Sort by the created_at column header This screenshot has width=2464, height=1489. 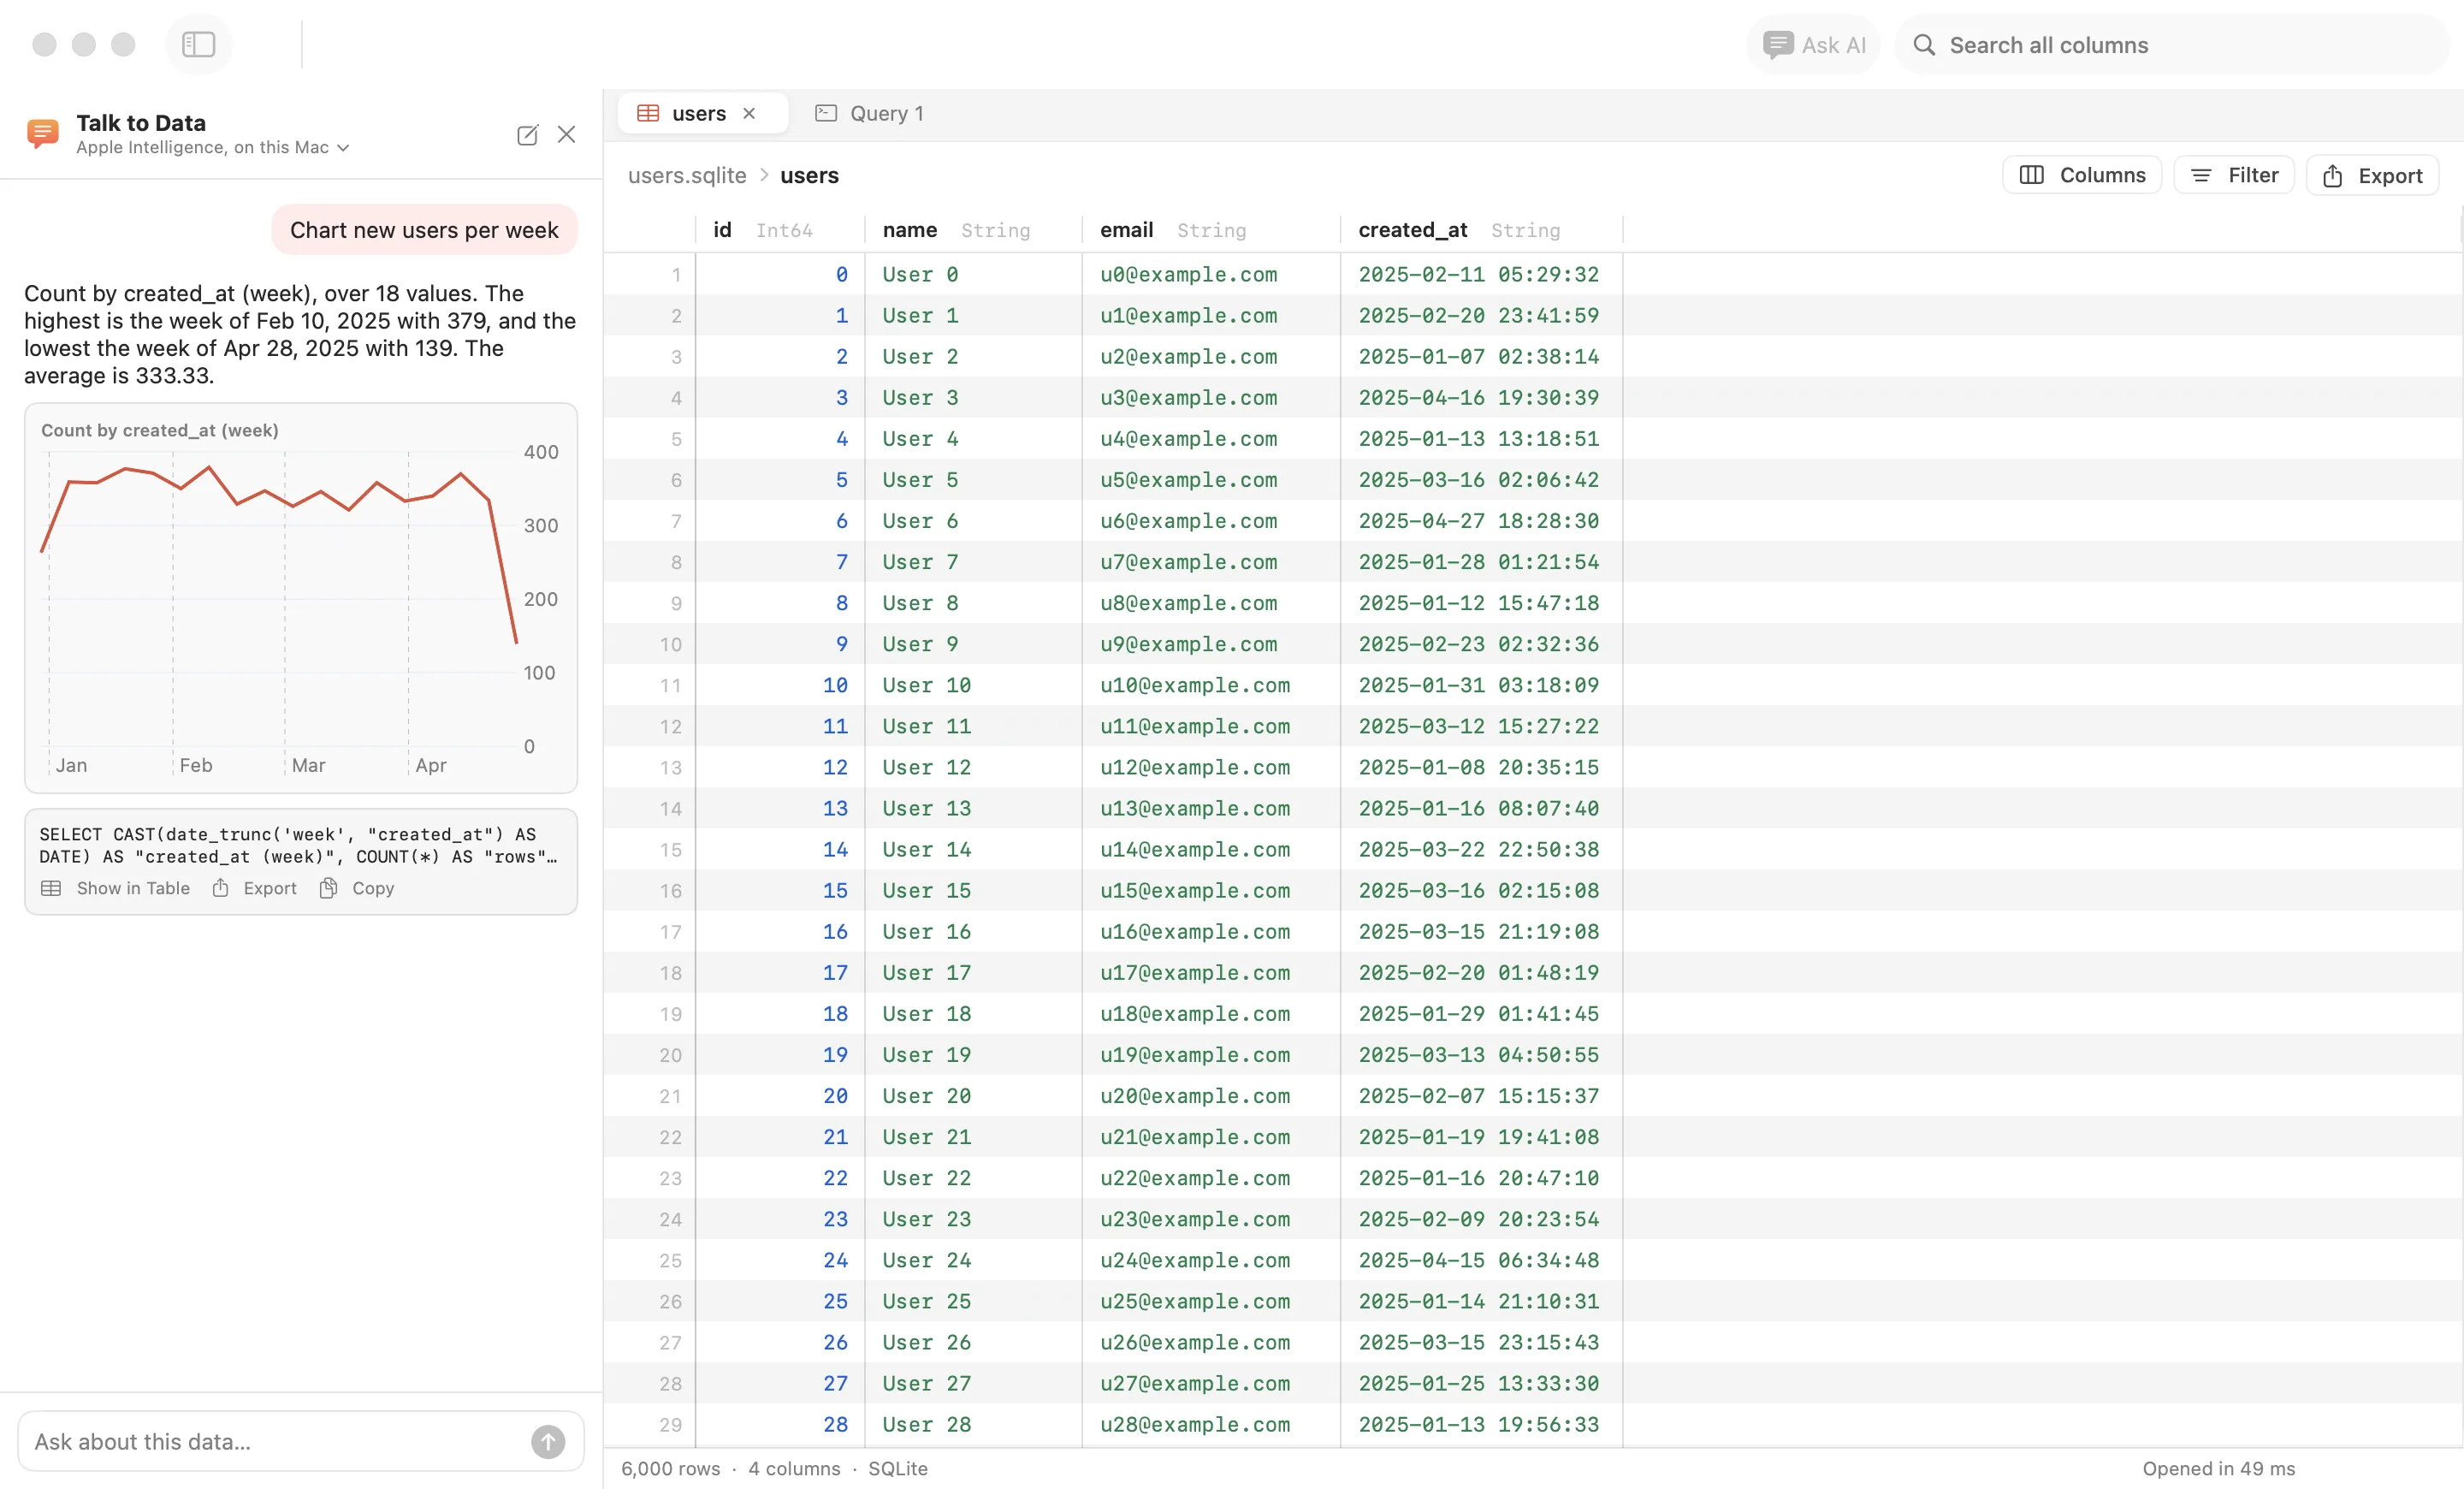click(1481, 230)
